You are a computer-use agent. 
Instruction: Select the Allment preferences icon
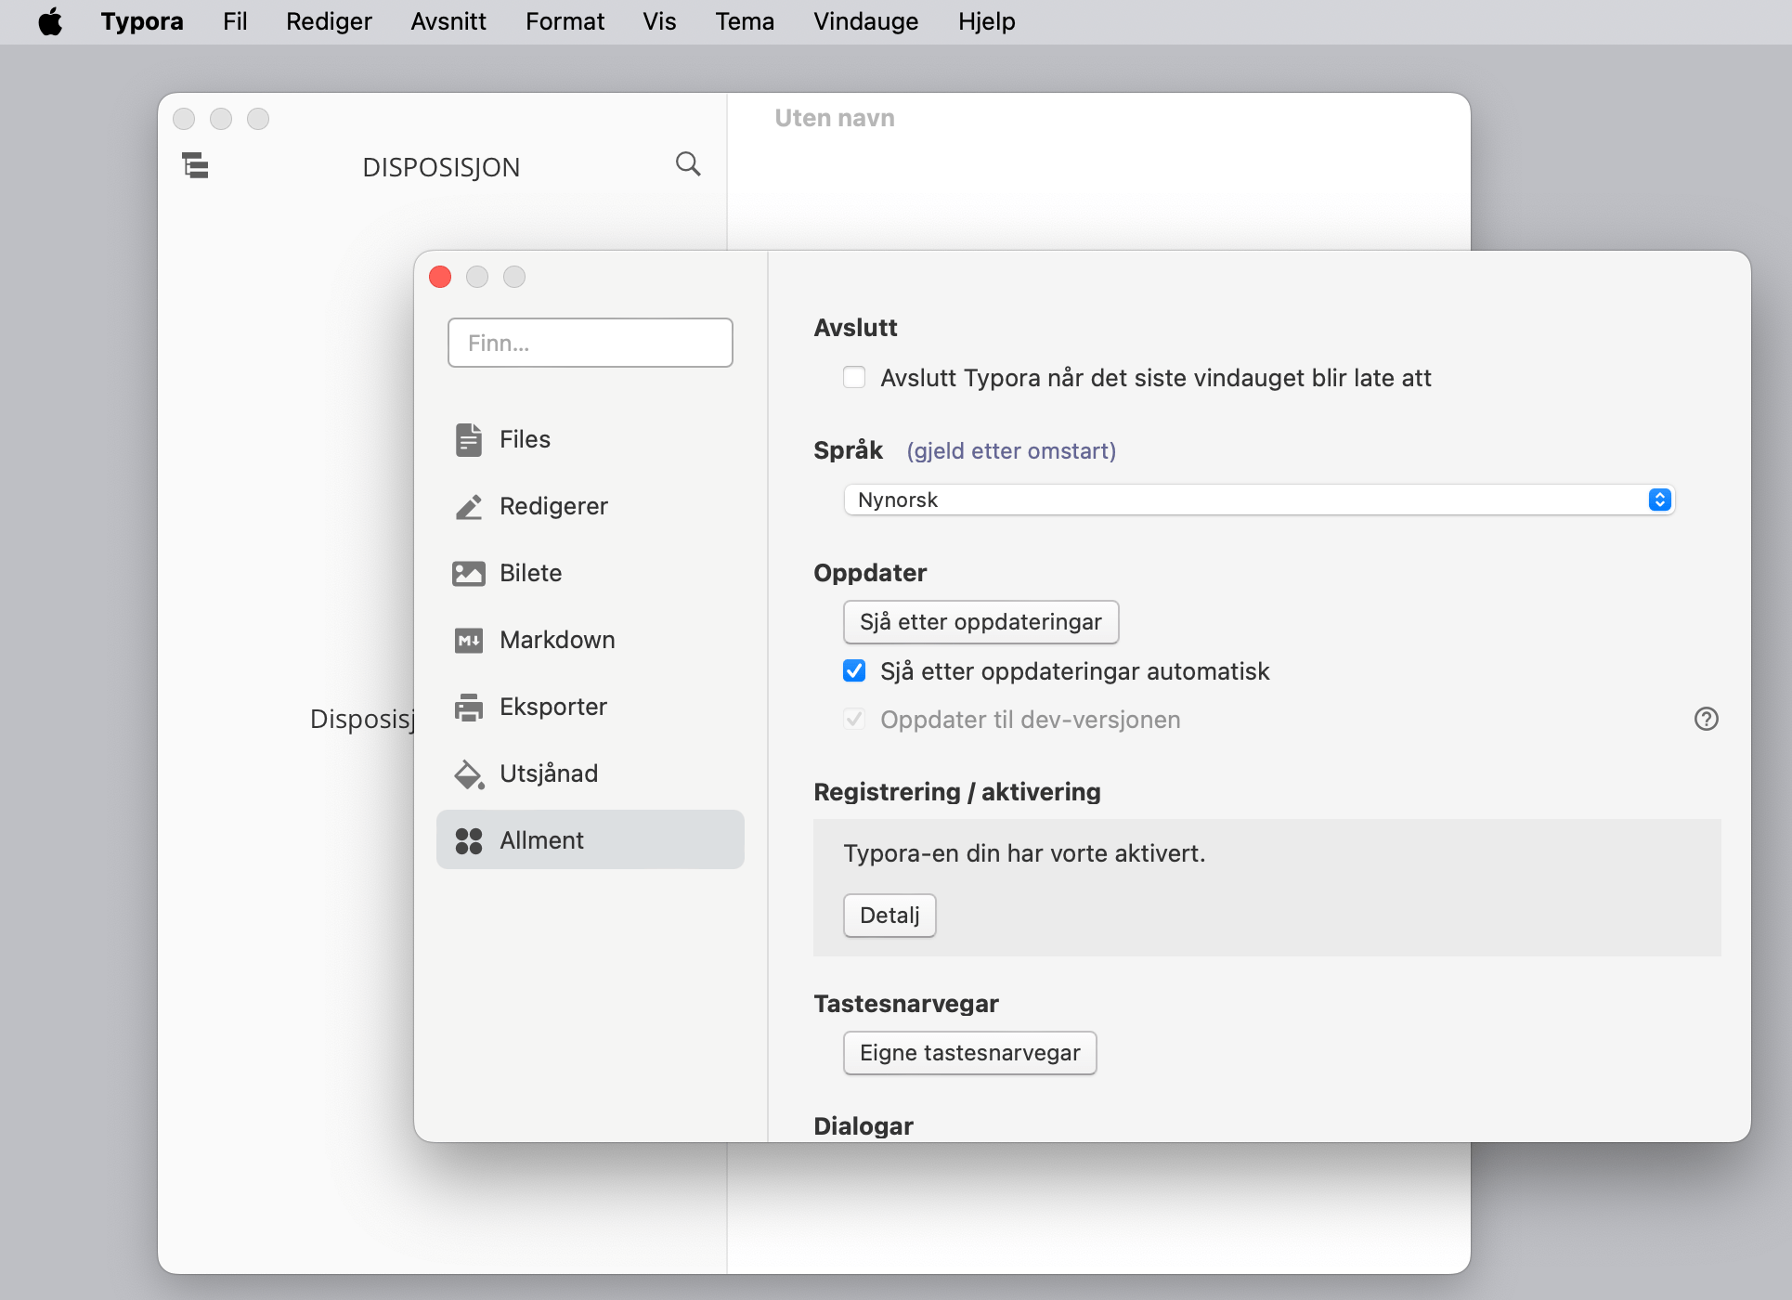click(468, 838)
